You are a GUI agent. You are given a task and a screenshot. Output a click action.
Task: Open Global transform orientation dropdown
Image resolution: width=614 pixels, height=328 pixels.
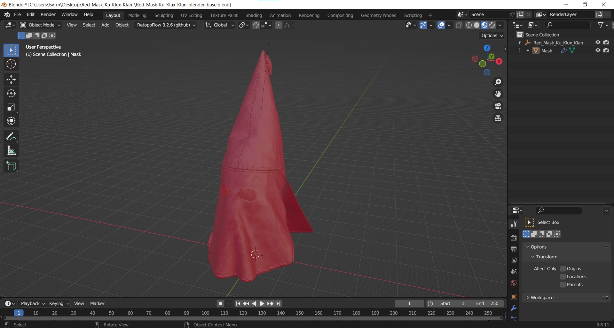(219, 25)
